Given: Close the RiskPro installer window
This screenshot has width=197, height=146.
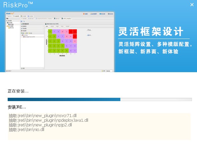Looking at the screenshot, I should click(x=192, y=5).
